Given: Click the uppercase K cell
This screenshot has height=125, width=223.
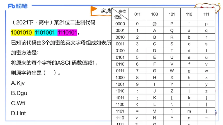Looking at the screenshot, I should (x=155, y=98).
